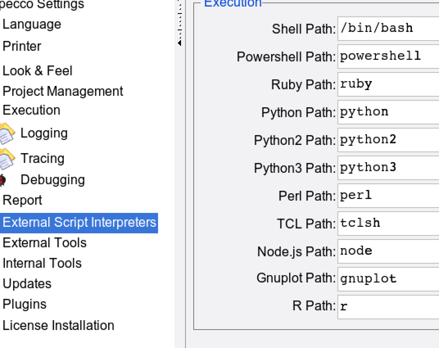Select the Language settings entry
Image resolution: width=439 pixels, height=348 pixels.
32,24
